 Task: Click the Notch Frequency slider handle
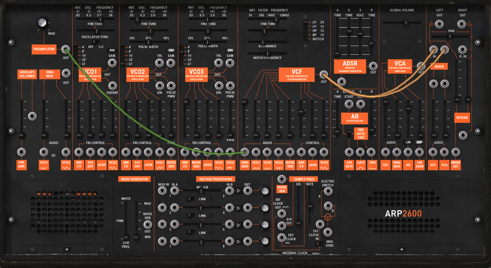tap(267, 54)
